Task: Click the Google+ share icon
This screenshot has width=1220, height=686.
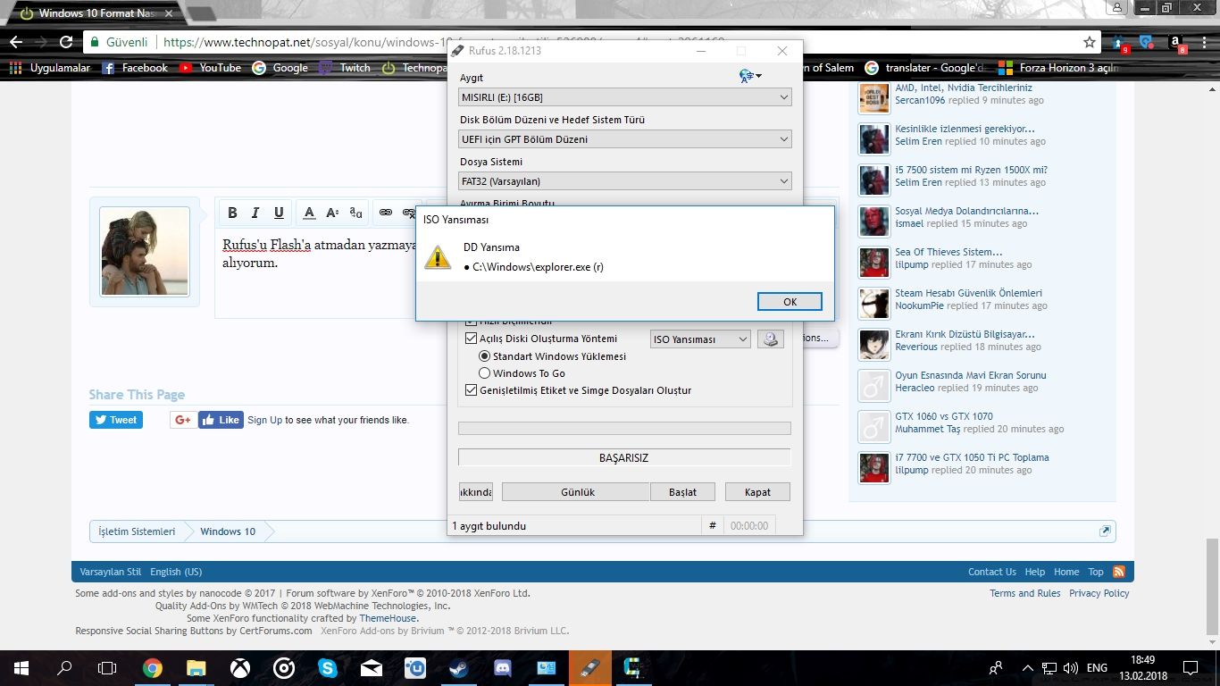Action: click(x=183, y=420)
